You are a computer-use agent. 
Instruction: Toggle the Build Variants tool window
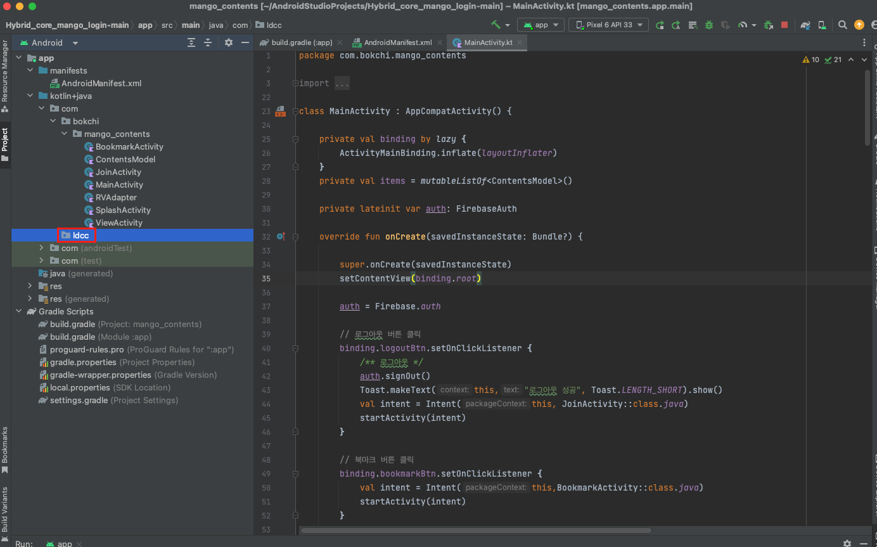click(x=5, y=509)
